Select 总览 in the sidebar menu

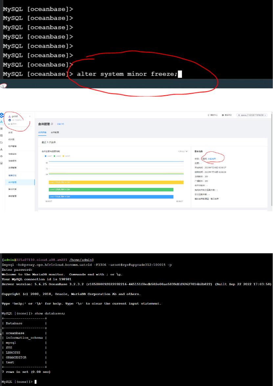click(x=10, y=132)
